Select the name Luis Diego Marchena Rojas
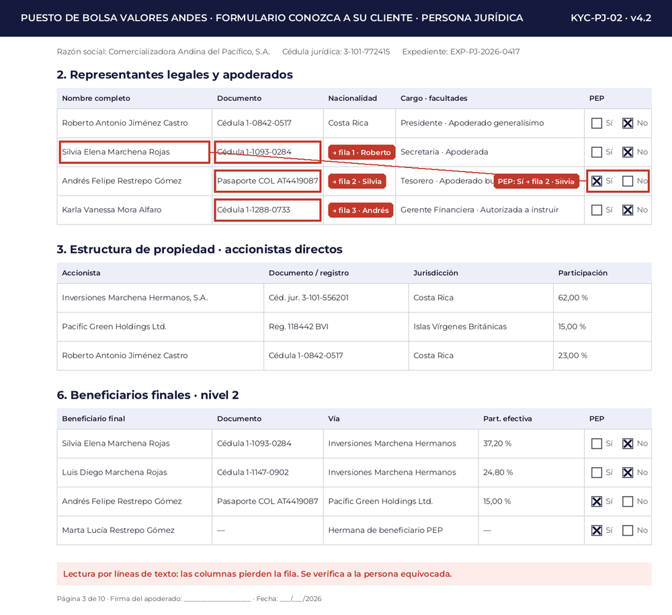The width and height of the screenshot is (672, 615). click(114, 473)
